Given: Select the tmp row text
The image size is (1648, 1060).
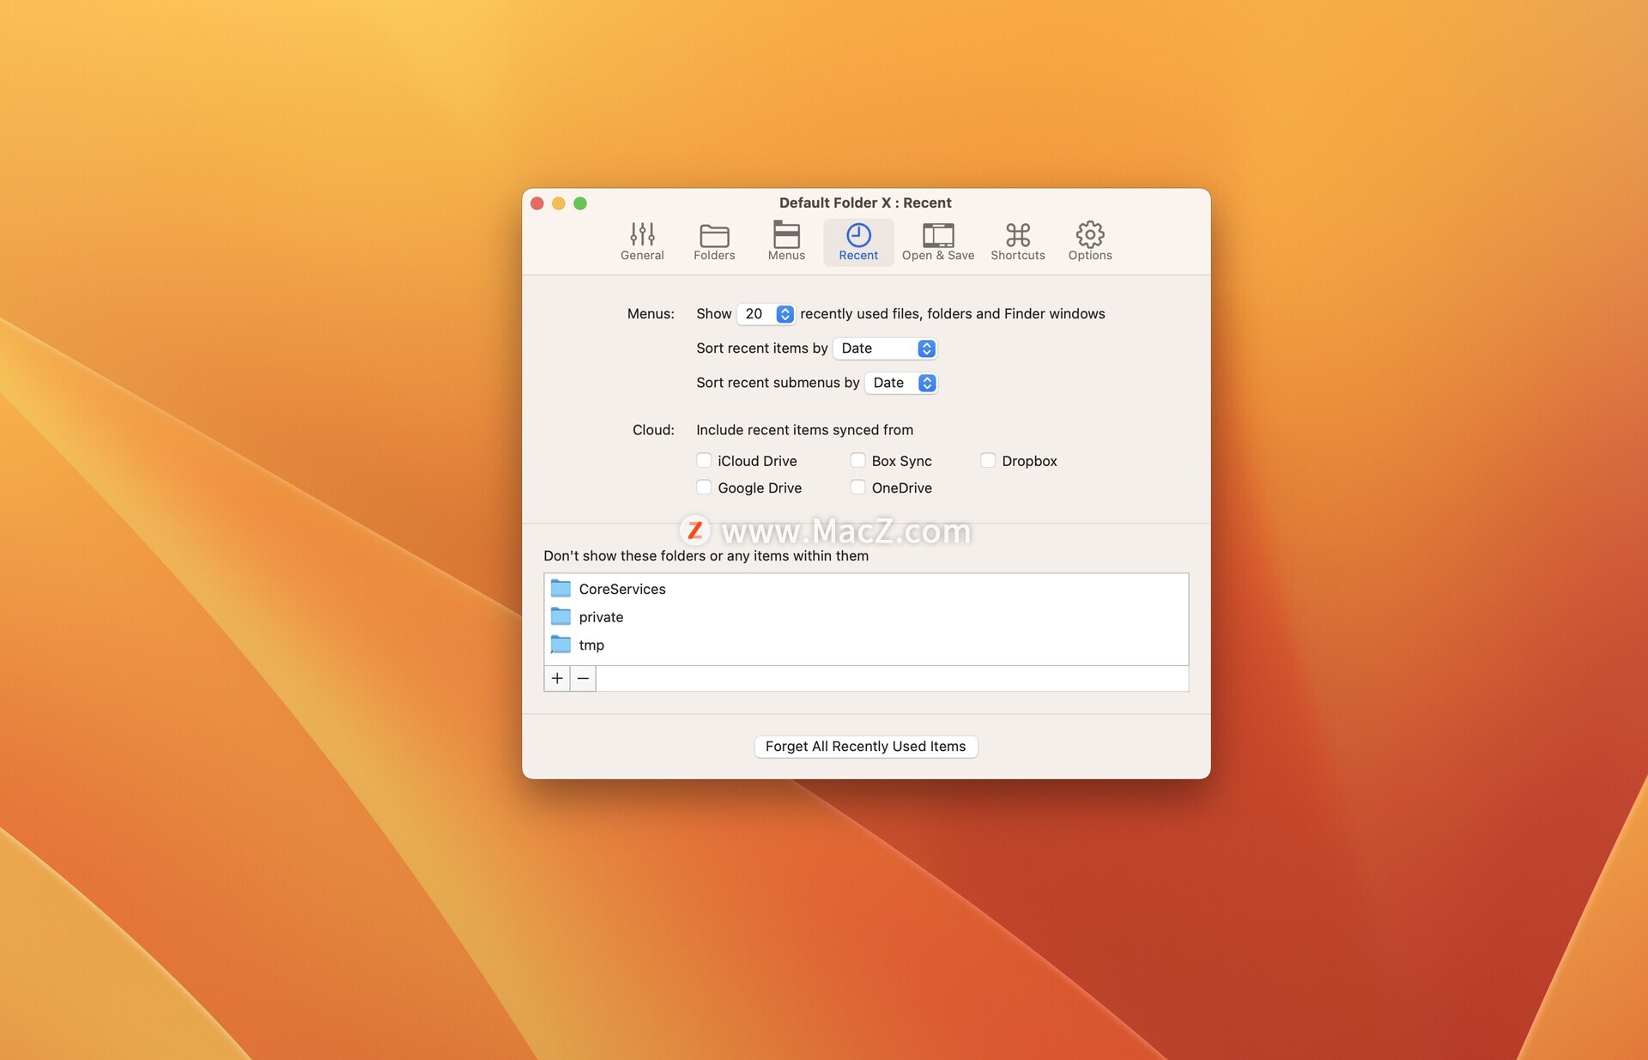Looking at the screenshot, I should pos(591,645).
